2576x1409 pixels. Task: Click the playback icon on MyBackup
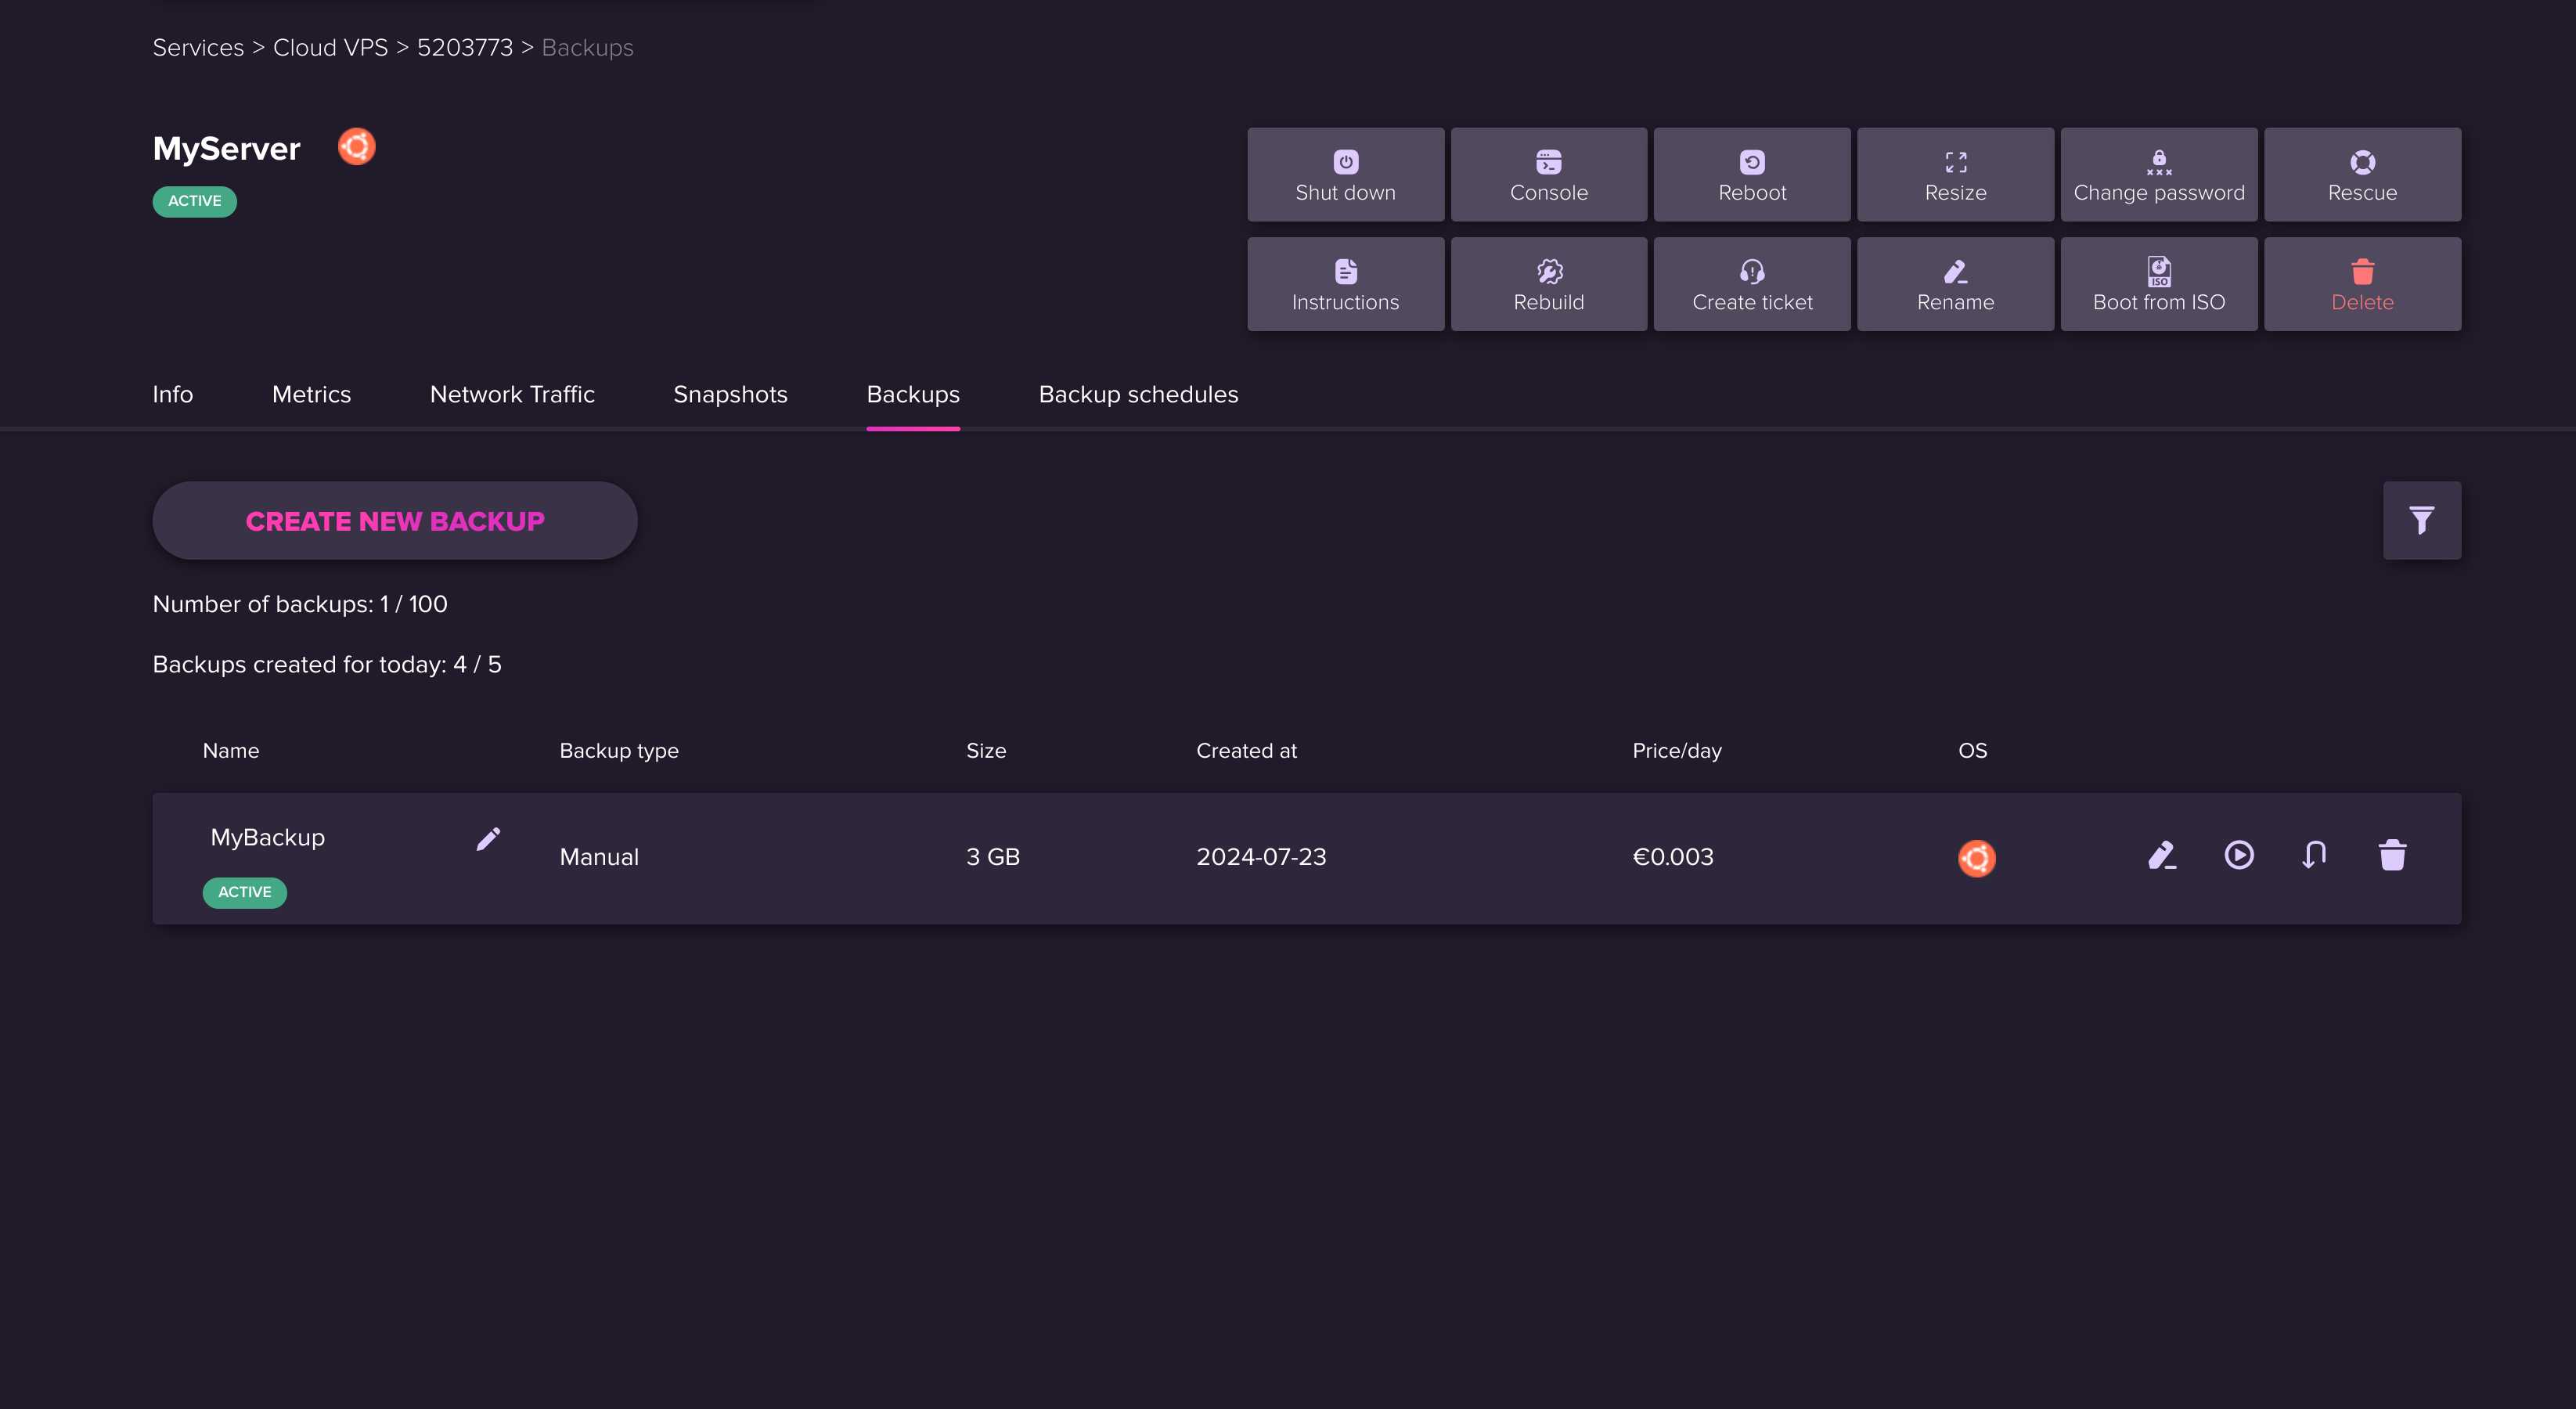point(2239,854)
